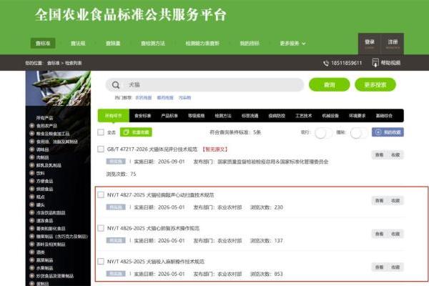
Task: Open the 查法规 nav item
Action: [x=78, y=43]
